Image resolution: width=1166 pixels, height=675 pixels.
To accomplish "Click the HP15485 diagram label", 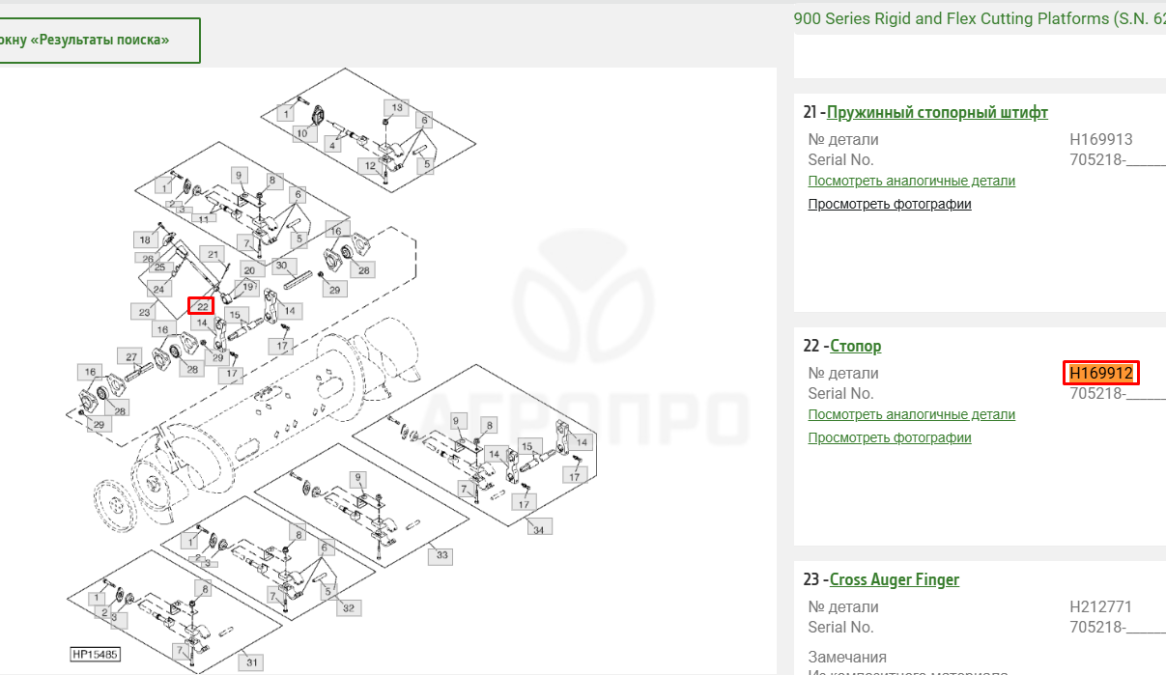I will (95, 655).
